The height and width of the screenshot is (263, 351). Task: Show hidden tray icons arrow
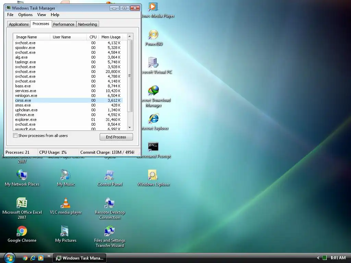(318, 258)
